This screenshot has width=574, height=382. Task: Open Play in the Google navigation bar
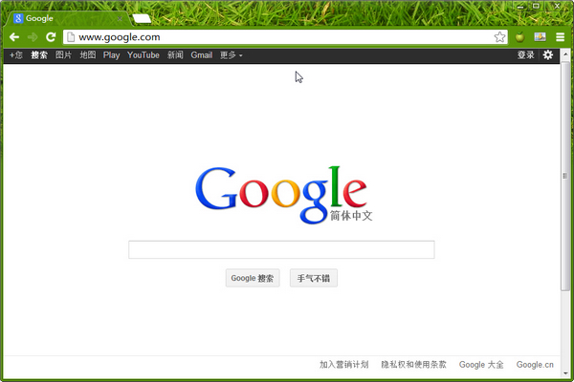click(x=112, y=55)
